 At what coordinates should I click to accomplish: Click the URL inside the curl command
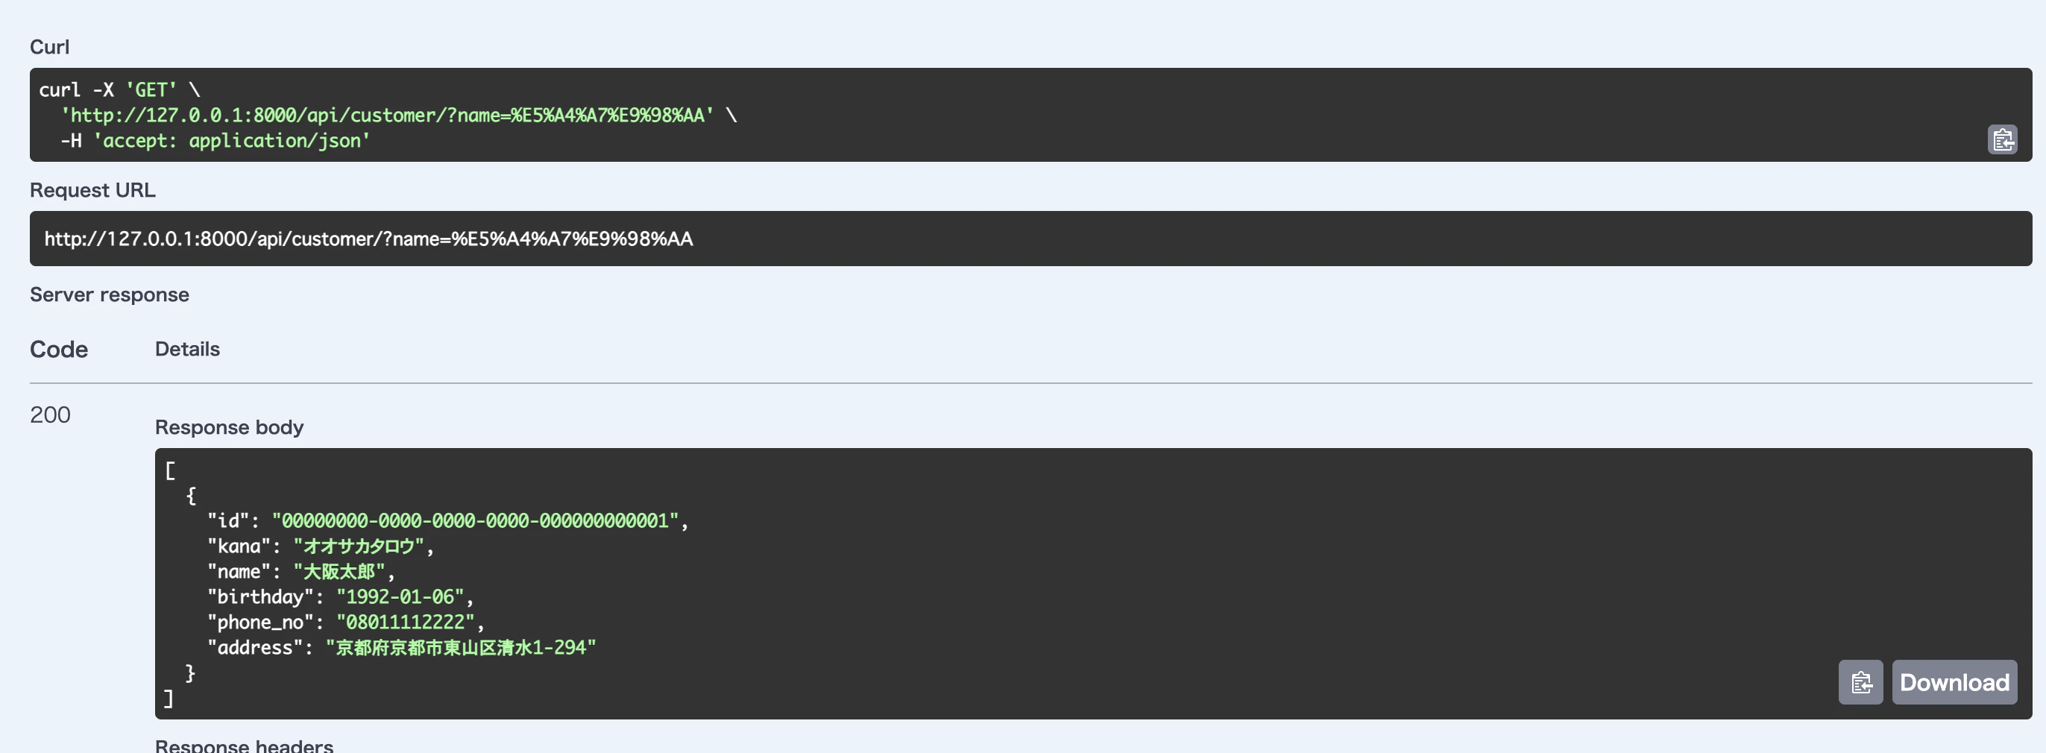[388, 115]
